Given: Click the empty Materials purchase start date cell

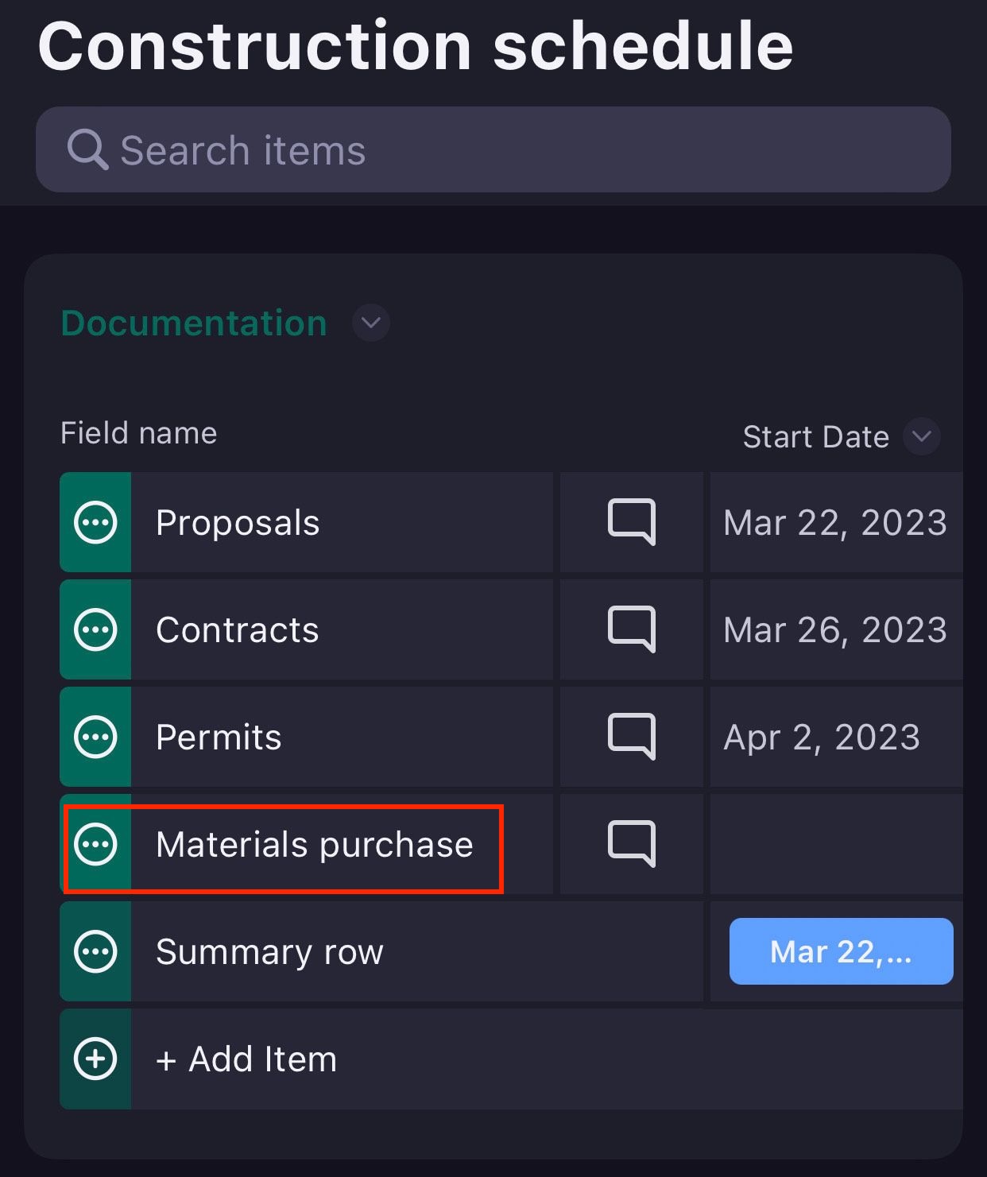Looking at the screenshot, I should 836,844.
